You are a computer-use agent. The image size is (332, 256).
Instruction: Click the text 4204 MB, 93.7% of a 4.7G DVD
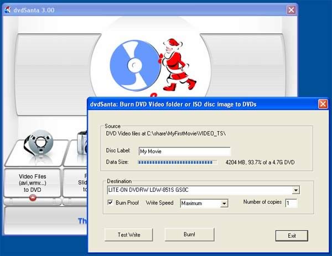pyautogui.click(x=260, y=162)
